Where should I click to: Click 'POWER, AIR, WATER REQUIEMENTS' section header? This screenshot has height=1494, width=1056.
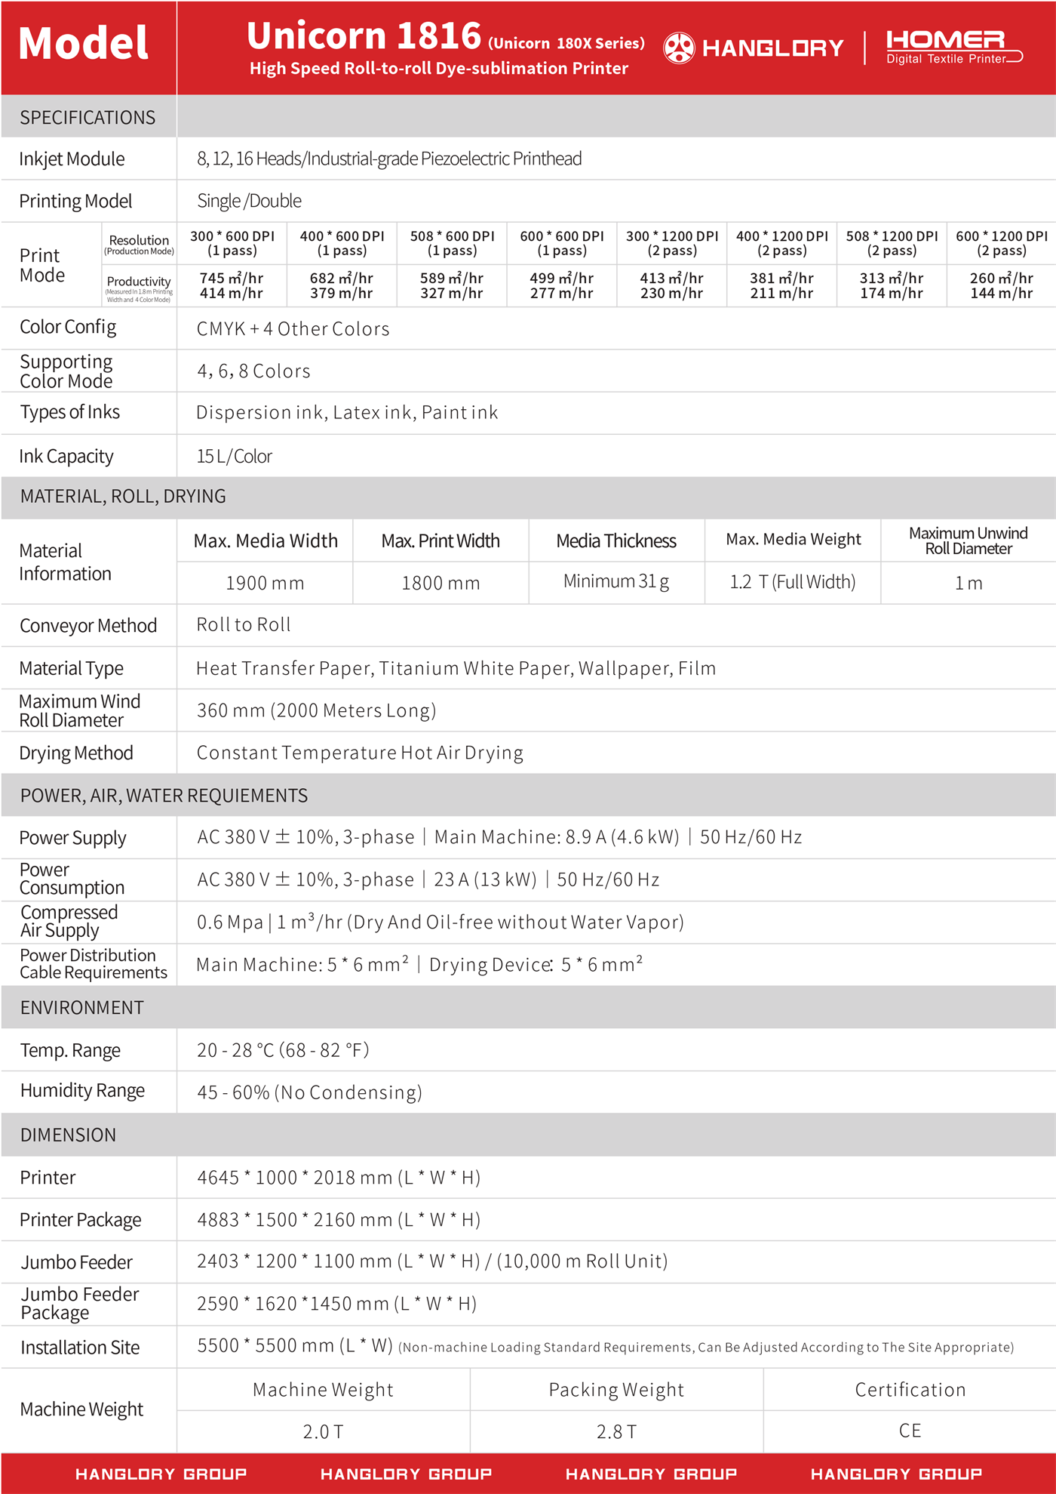click(x=164, y=796)
